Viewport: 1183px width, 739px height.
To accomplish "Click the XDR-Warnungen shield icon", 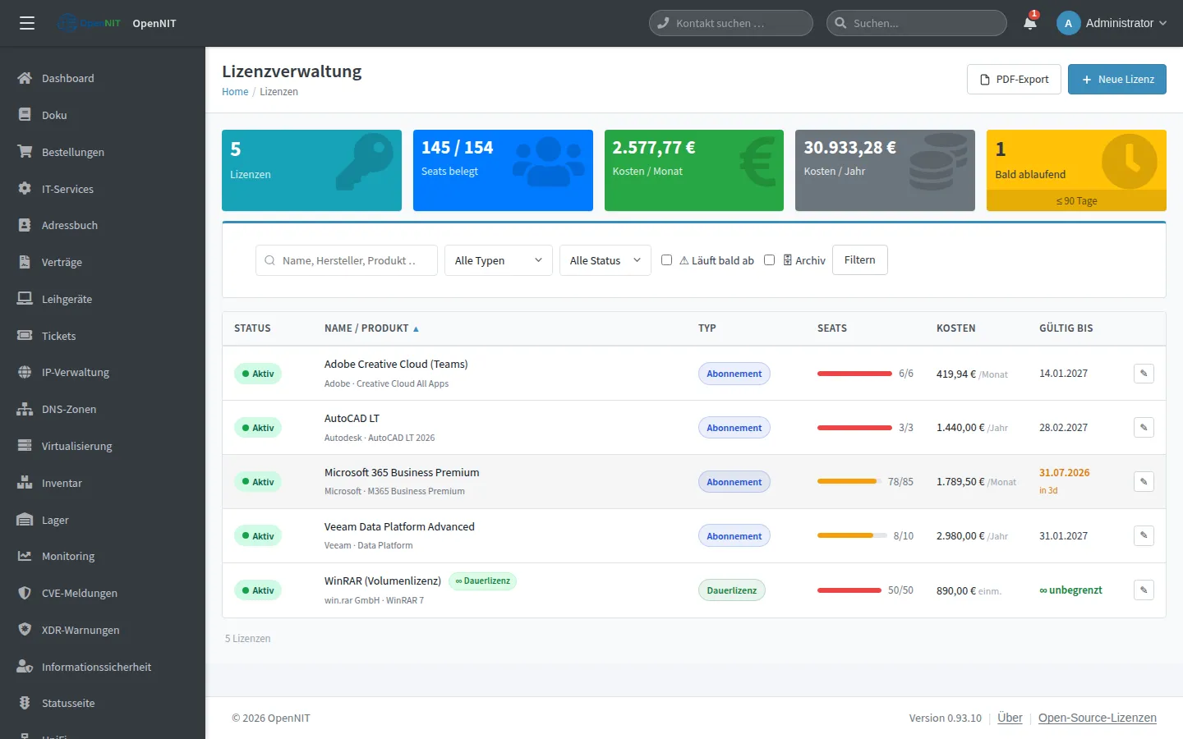I will pyautogui.click(x=25, y=630).
